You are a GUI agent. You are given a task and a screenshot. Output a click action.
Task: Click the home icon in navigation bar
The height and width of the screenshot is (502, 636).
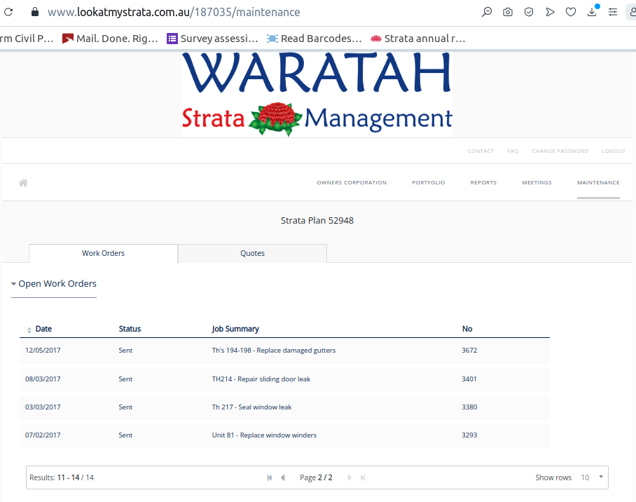[x=23, y=183]
